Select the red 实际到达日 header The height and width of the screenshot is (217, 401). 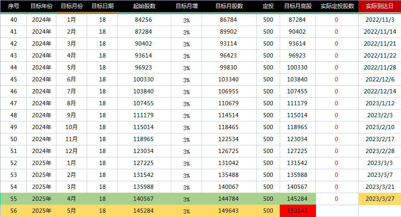tap(380, 6)
